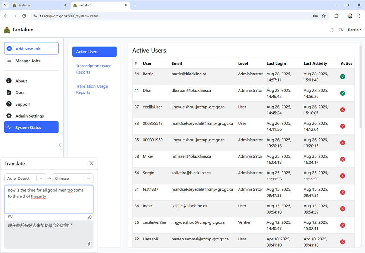Open Manage Jobs page
The image size is (365, 253).
(x=28, y=61)
